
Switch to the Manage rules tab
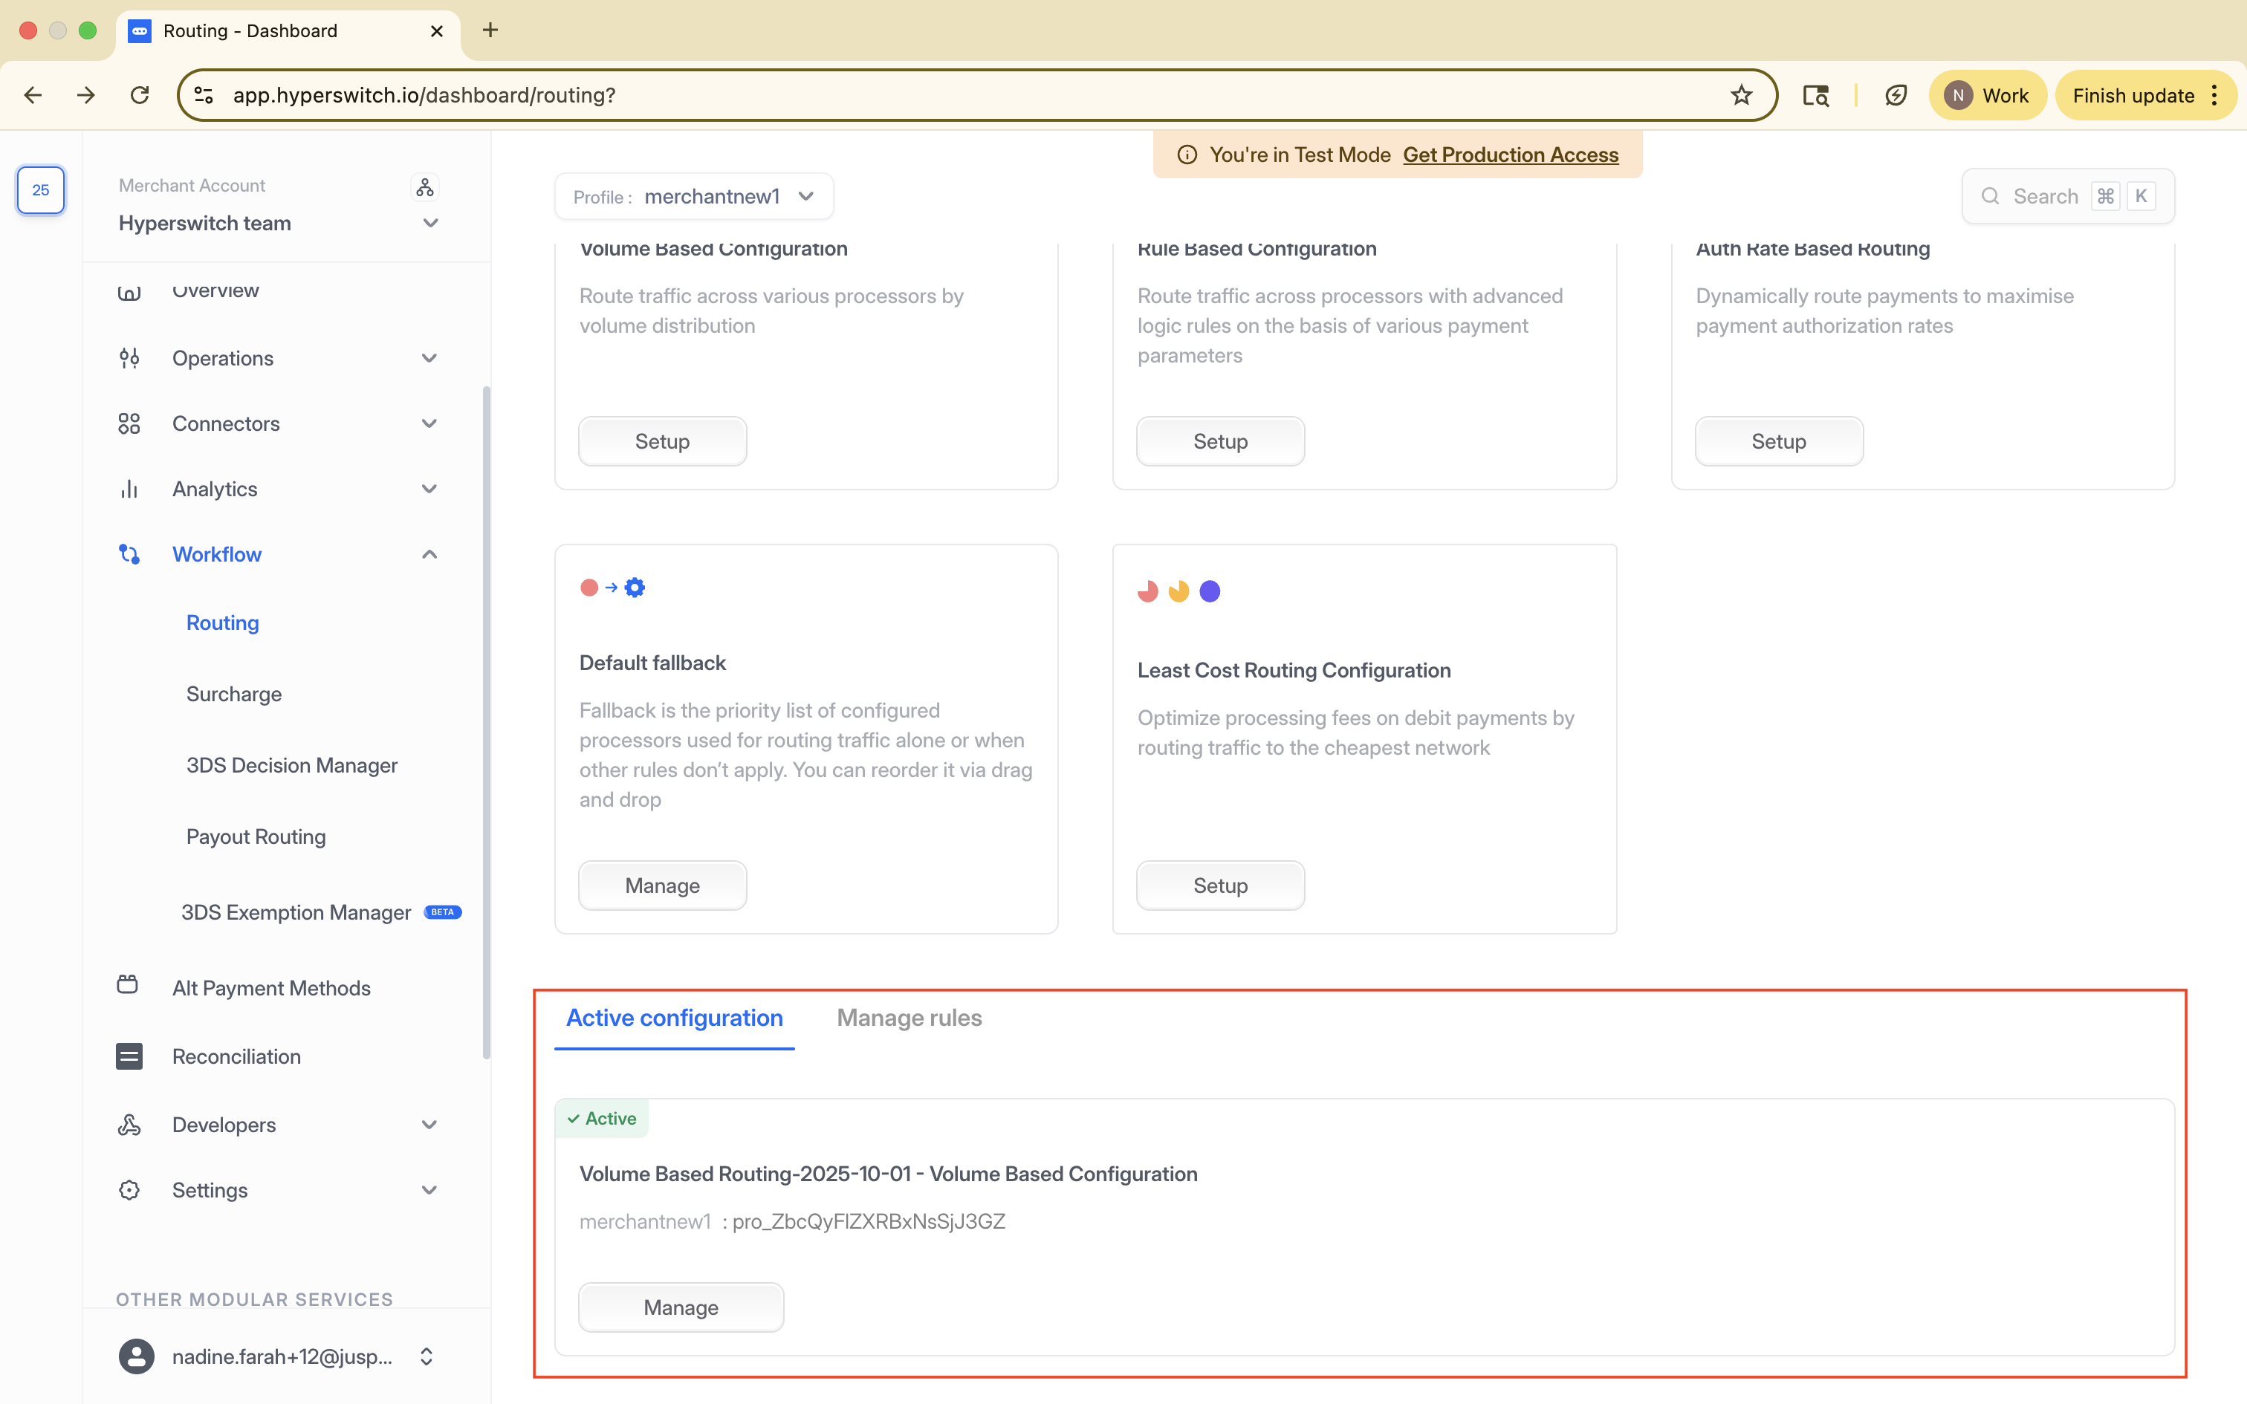tap(908, 1018)
